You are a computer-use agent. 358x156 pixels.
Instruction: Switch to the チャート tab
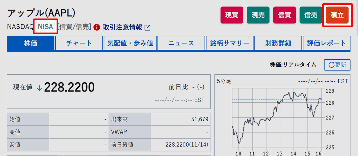(x=79, y=43)
